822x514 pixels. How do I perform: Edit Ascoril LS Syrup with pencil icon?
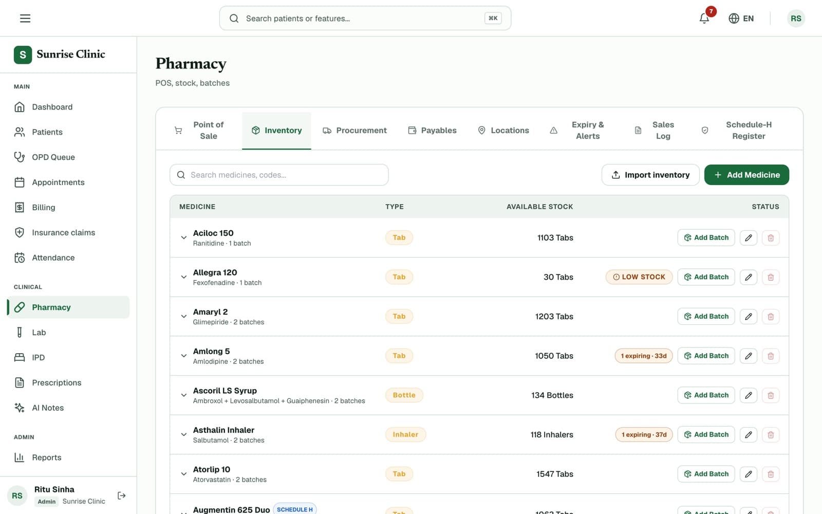pos(749,395)
